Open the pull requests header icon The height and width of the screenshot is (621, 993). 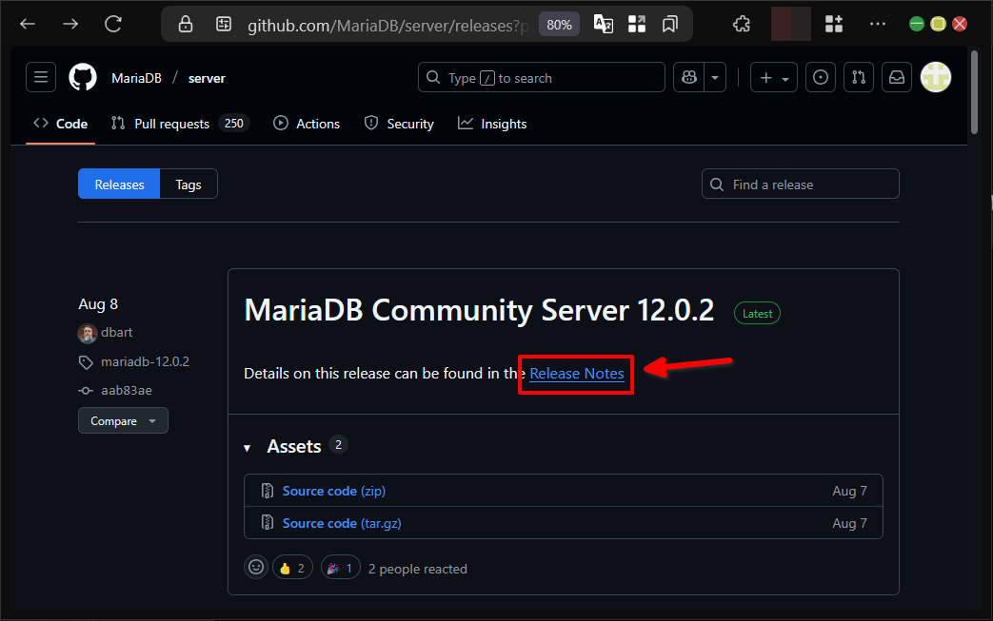click(859, 78)
